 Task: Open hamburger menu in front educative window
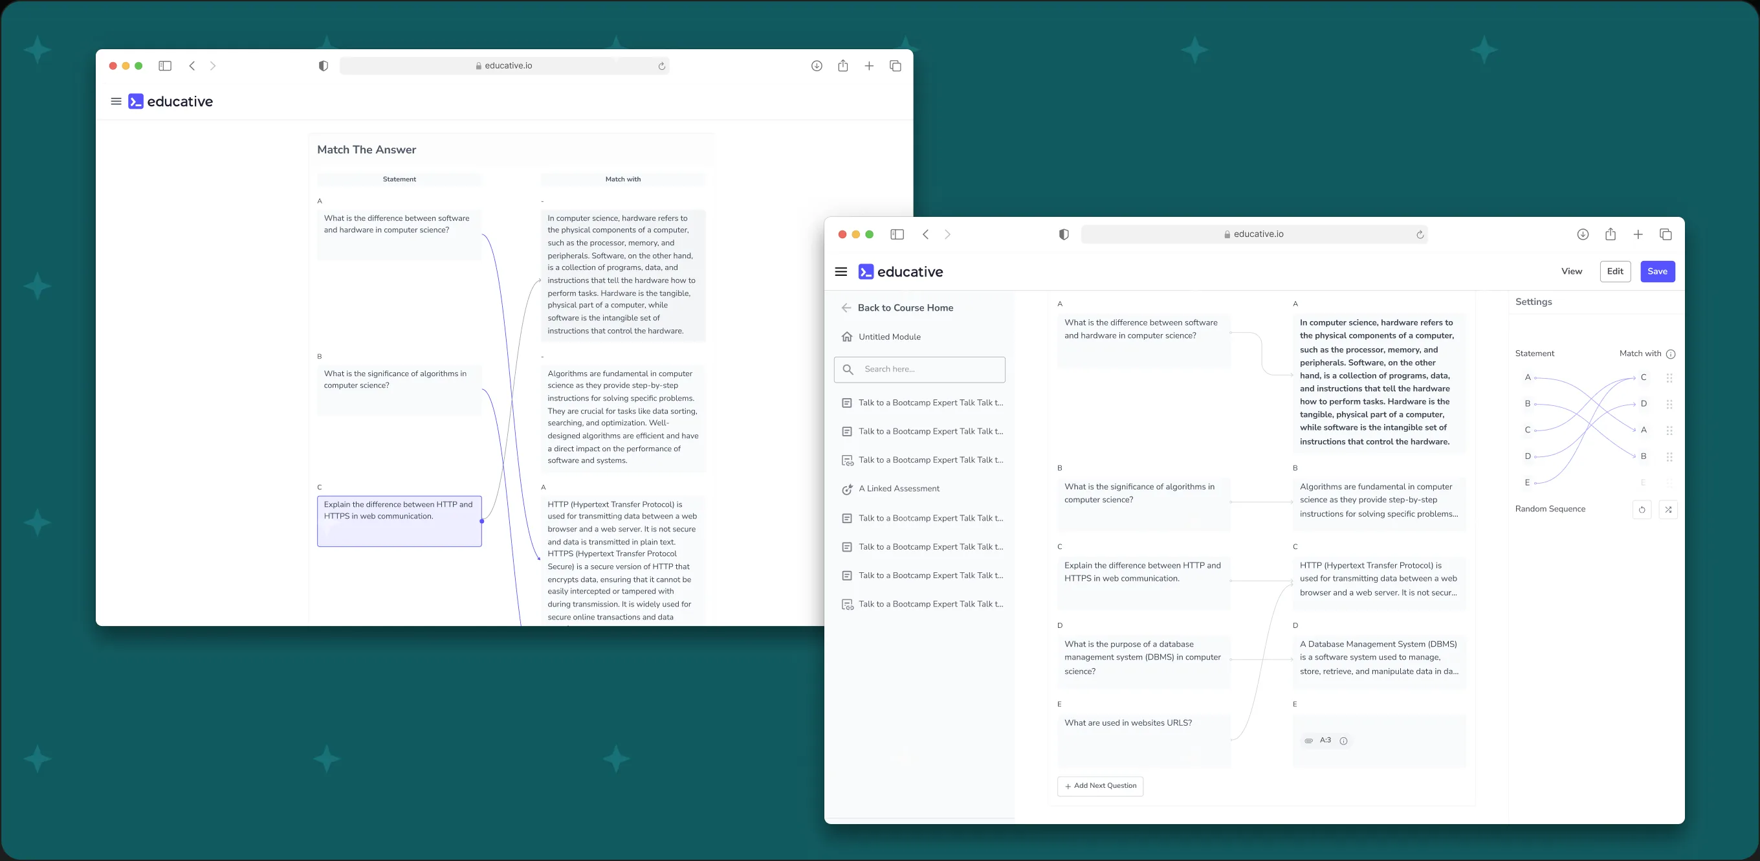[x=841, y=271]
